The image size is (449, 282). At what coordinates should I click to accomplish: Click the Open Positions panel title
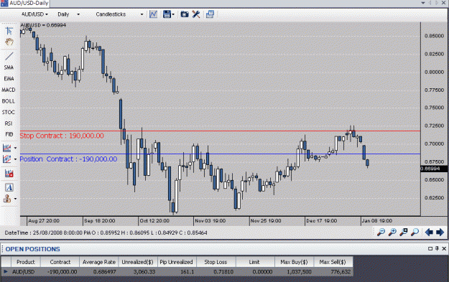coord(32,249)
